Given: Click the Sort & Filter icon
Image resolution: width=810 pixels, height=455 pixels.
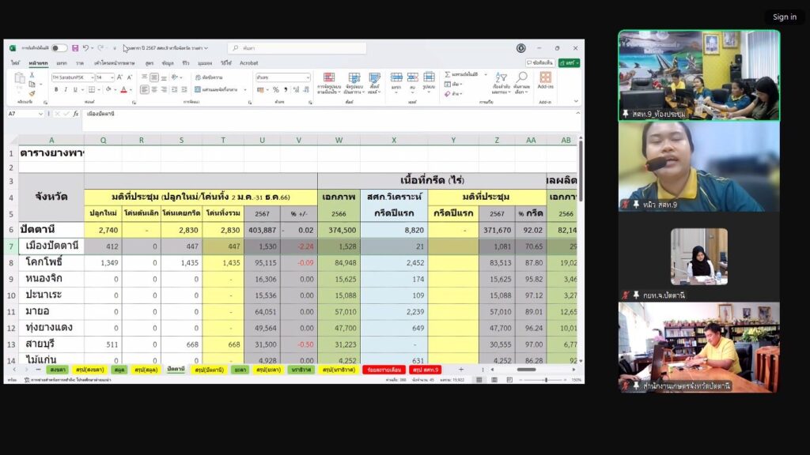Looking at the screenshot, I should click(501, 77).
